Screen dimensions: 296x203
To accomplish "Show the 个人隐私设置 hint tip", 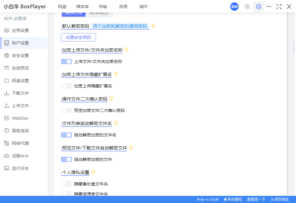I will tap(93, 172).
